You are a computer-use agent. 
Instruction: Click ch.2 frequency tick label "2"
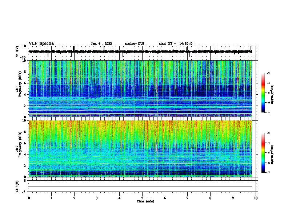(x=25, y=166)
